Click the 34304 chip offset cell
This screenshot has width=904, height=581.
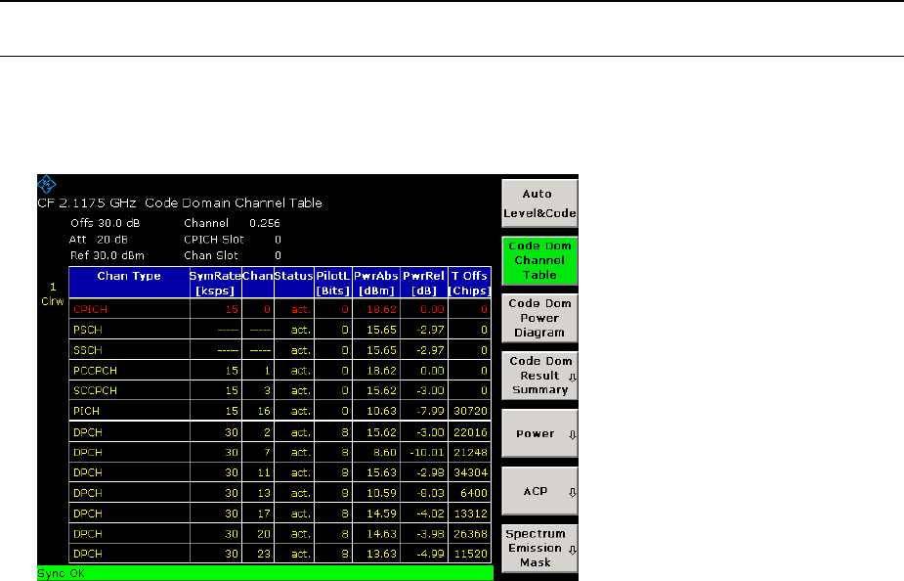click(x=470, y=472)
